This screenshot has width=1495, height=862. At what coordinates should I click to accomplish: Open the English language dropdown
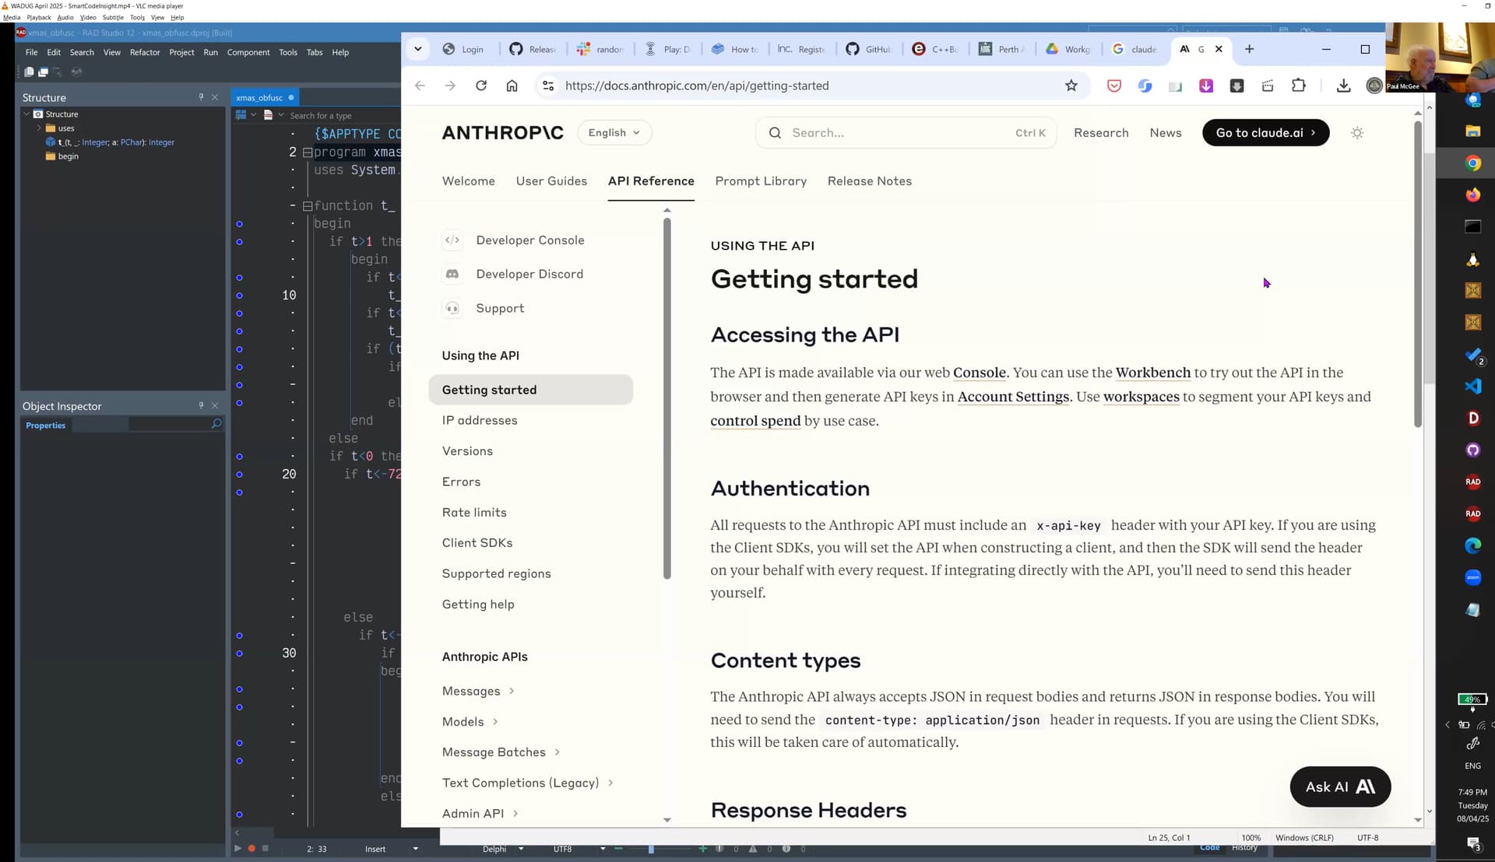pos(614,132)
